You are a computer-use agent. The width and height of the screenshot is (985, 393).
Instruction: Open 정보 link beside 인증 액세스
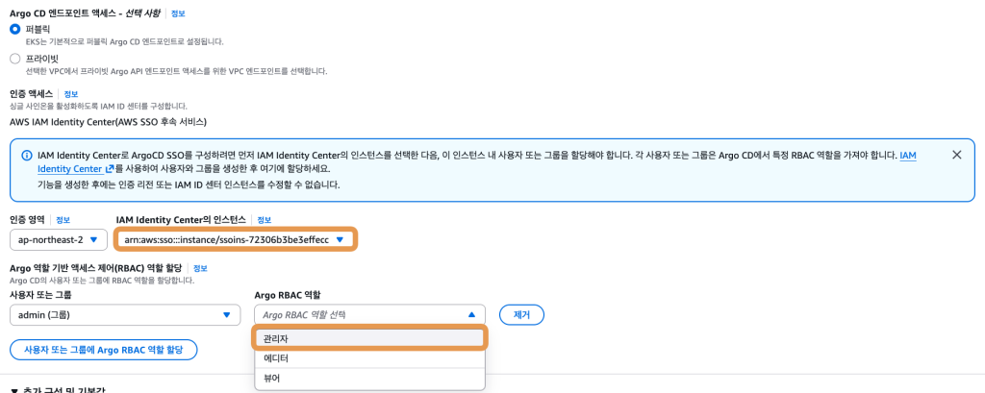pos(71,94)
